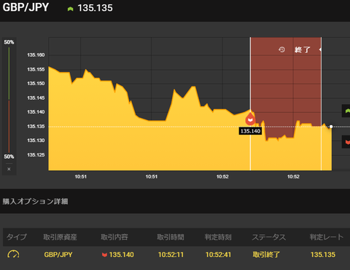Viewport: 350px width, 270px height.
Task: Click the green up arrow beside 135.135
Action: [x=71, y=9]
